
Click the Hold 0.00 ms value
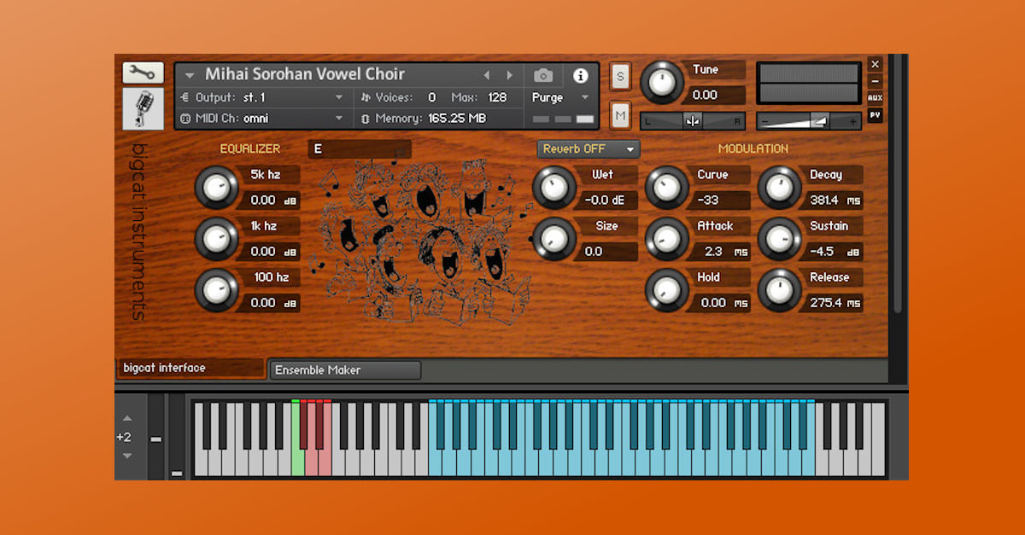[x=721, y=303]
